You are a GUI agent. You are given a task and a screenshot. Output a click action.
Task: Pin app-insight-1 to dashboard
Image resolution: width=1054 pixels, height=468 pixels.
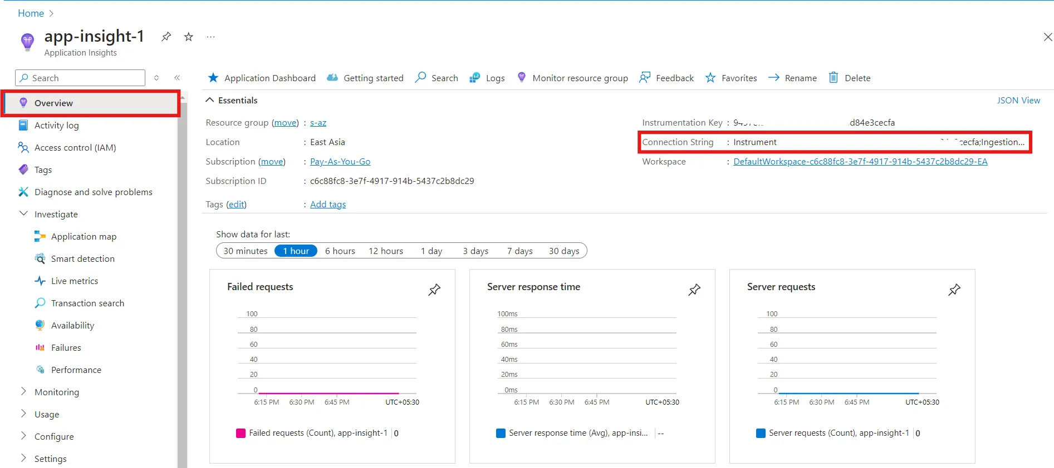(x=166, y=37)
